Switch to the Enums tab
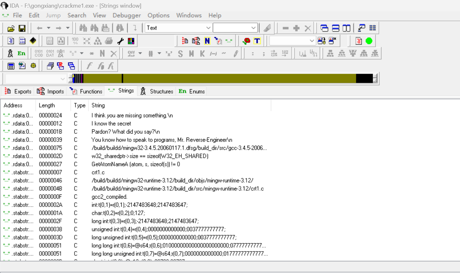The height and width of the screenshot is (273, 460). coord(192,91)
